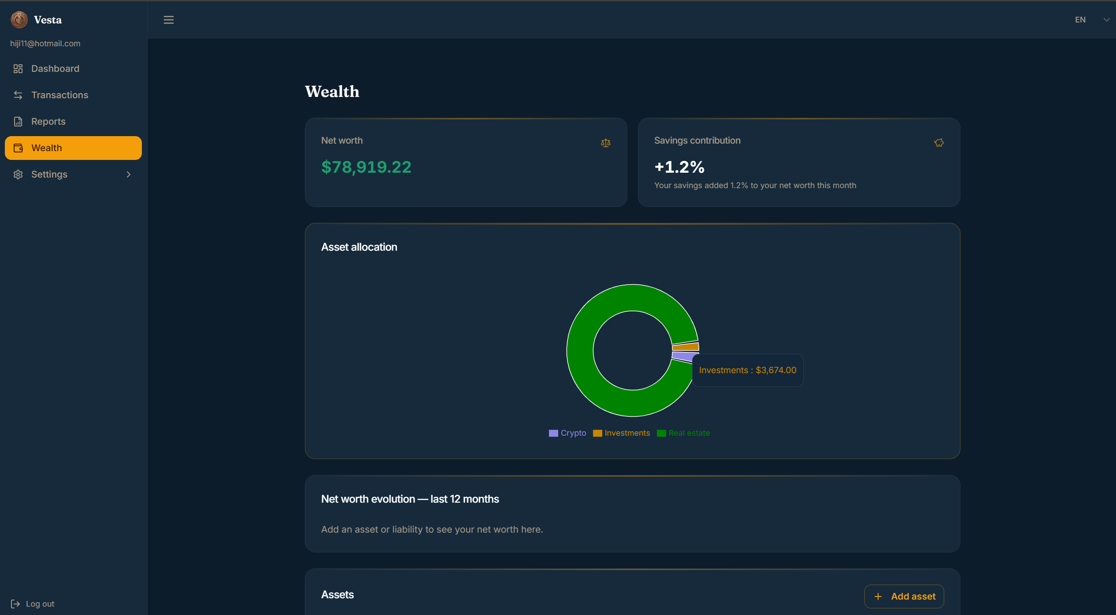Open Settings in the sidebar
The image size is (1116, 615).
pos(73,174)
